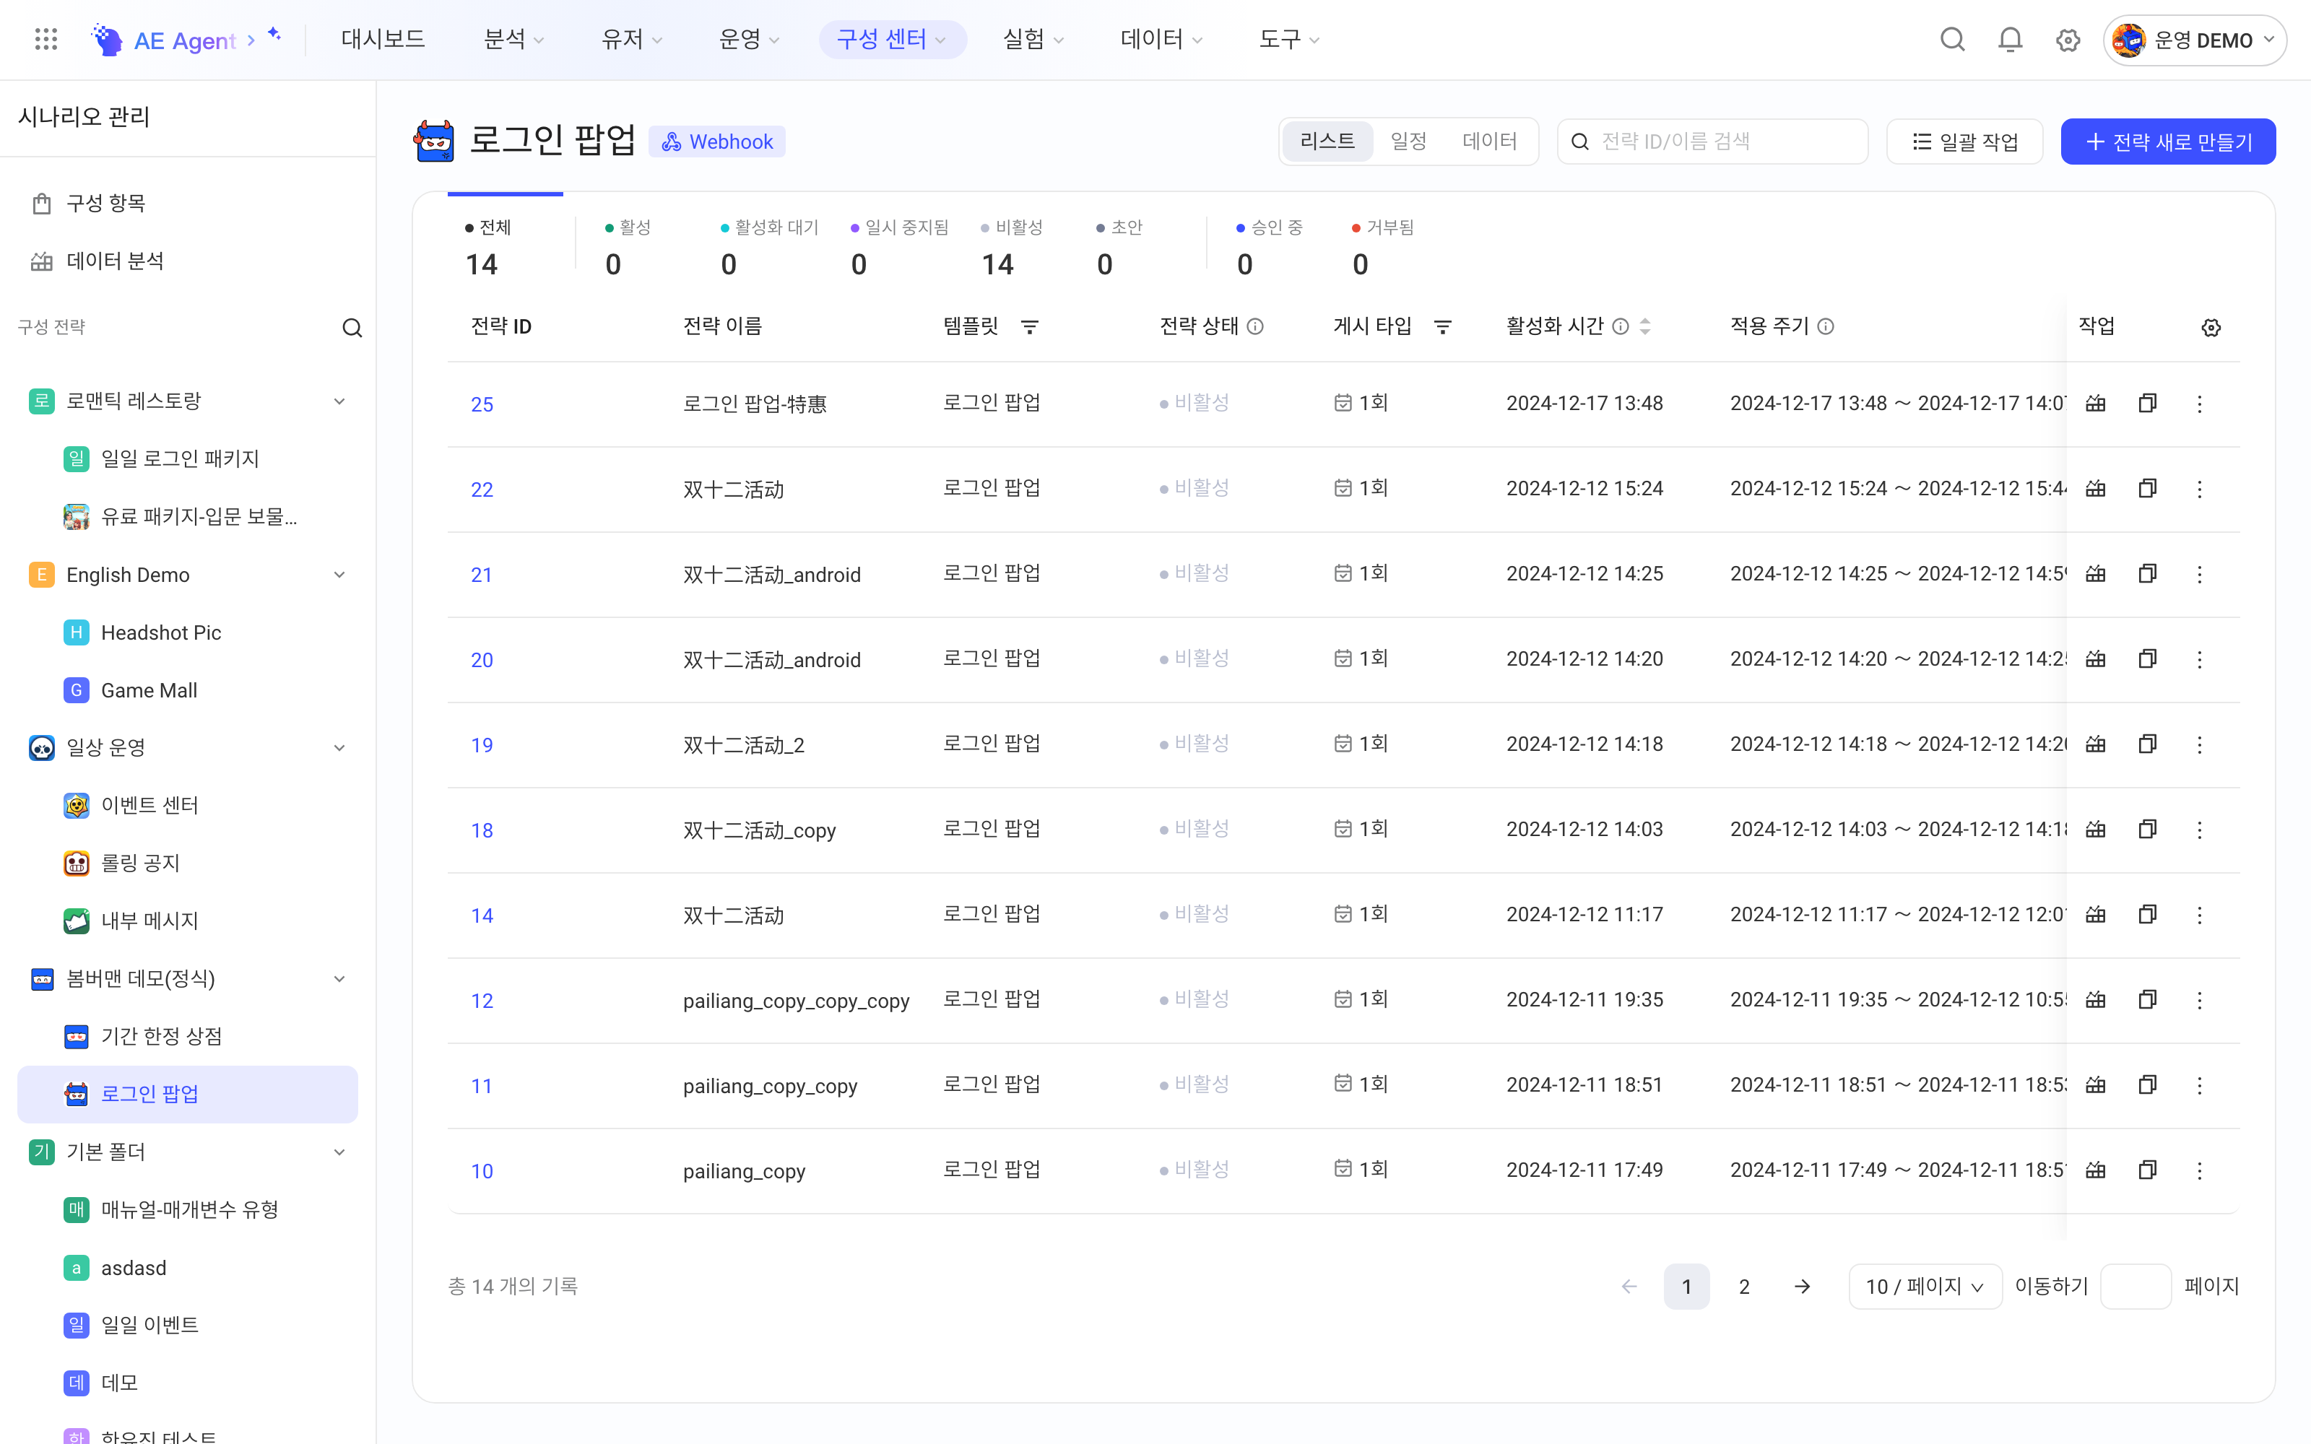The width and height of the screenshot is (2311, 1444).
Task: Filter by publish type column icon
Action: point(1443,326)
